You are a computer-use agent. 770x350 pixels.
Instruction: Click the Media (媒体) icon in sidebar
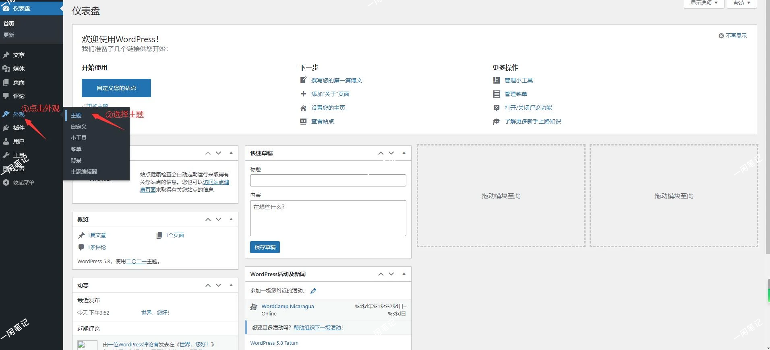(x=6, y=69)
